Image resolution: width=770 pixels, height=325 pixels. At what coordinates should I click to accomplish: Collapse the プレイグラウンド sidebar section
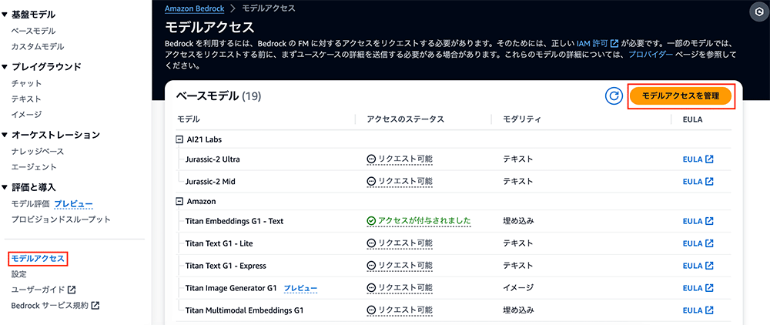pyautogui.click(x=5, y=67)
